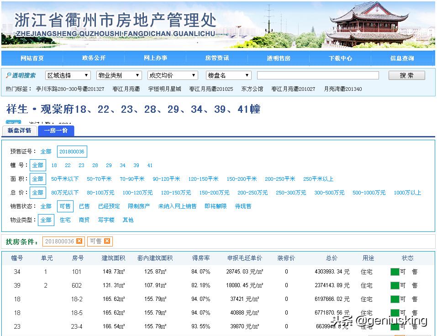Viewport: 437px width, 336px height.
Task: Select building number 18 filter link
Action: (x=54, y=165)
